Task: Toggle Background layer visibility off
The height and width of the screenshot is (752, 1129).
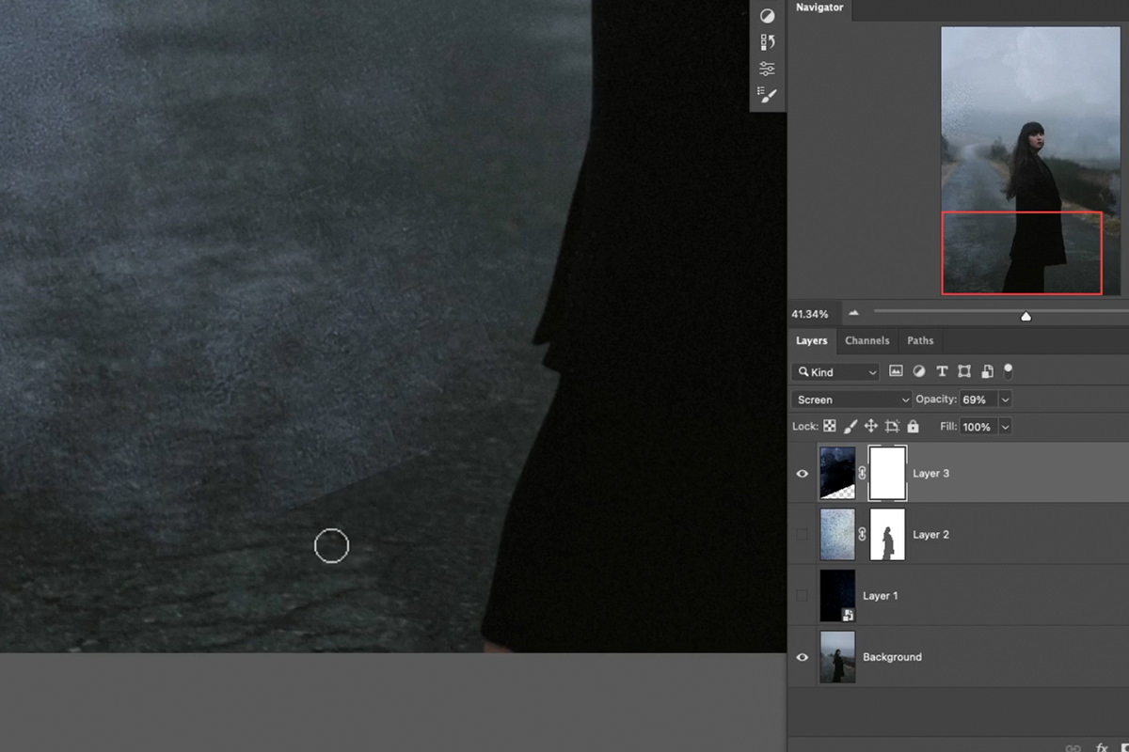Action: pos(802,656)
